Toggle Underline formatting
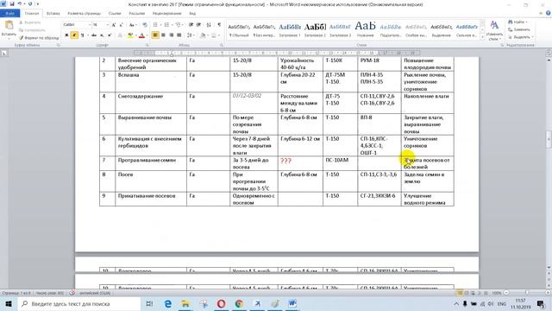 (x=82, y=35)
